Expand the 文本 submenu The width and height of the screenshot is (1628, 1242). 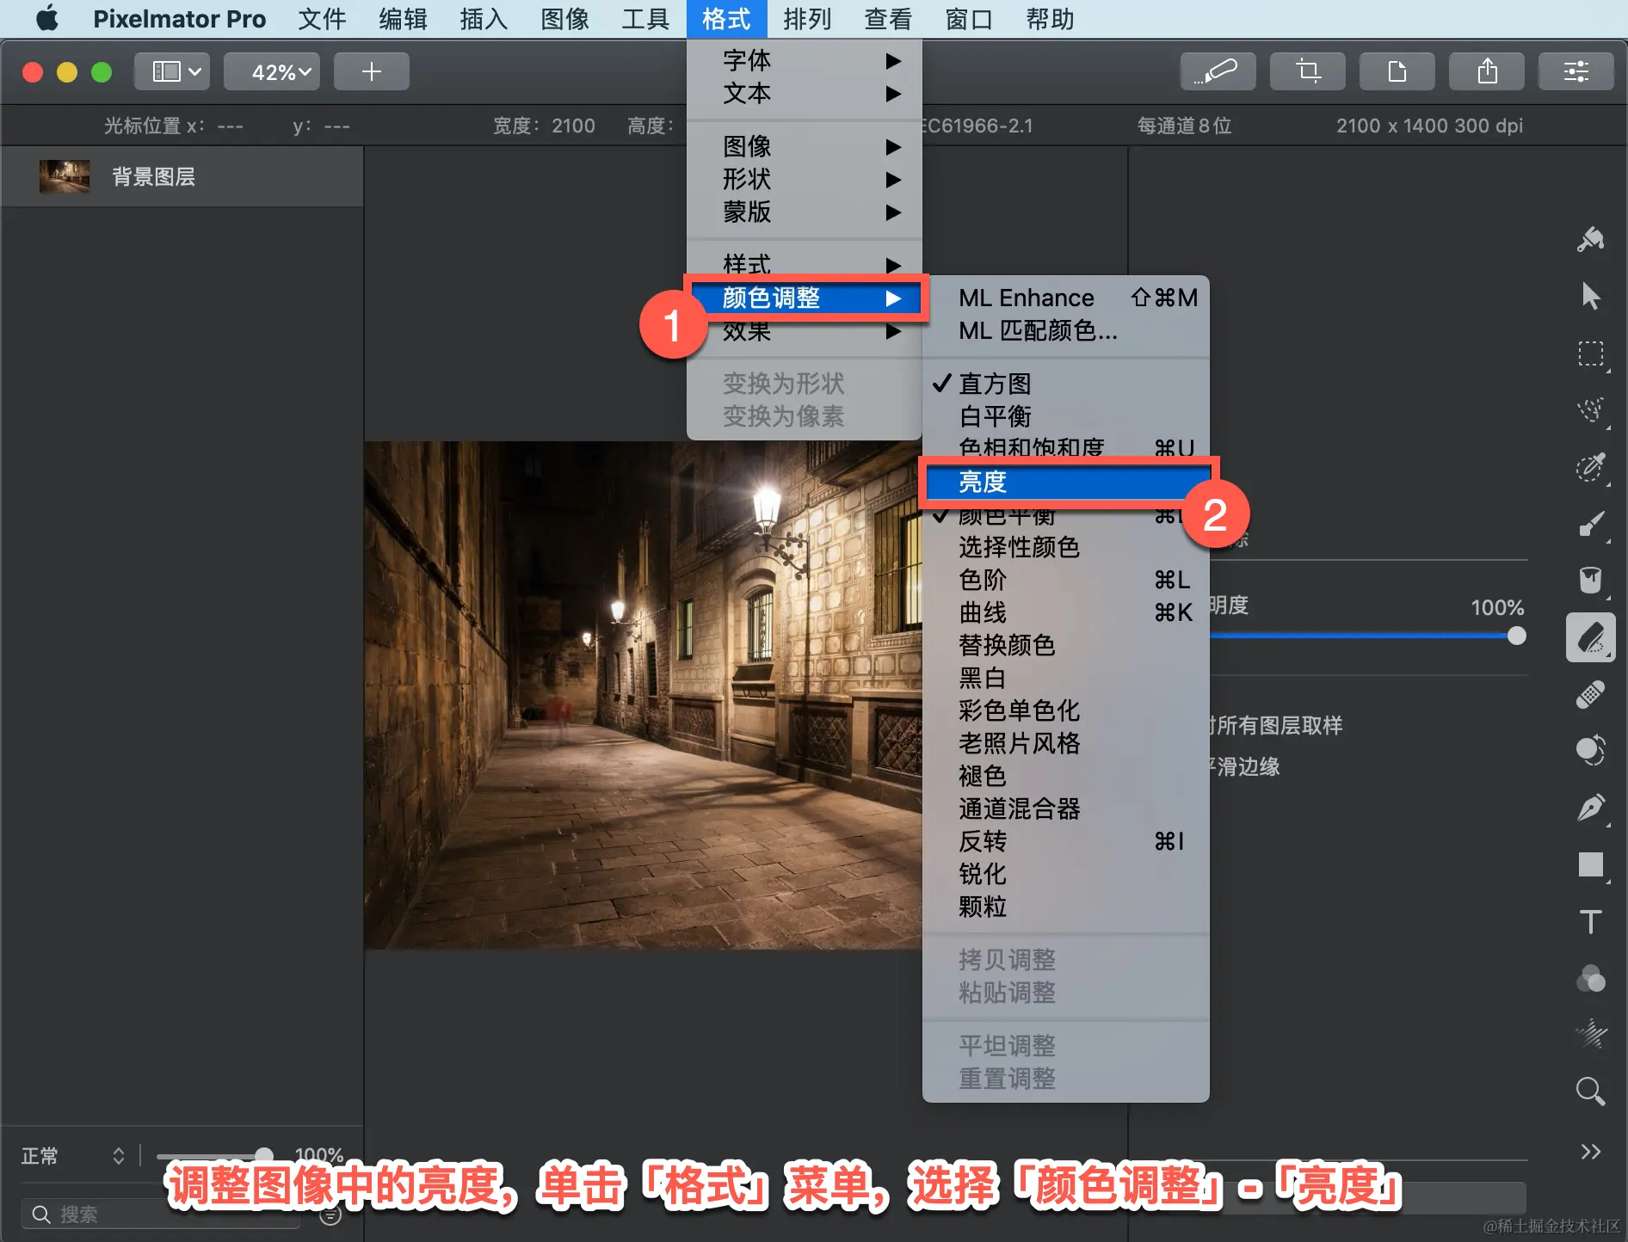(805, 93)
